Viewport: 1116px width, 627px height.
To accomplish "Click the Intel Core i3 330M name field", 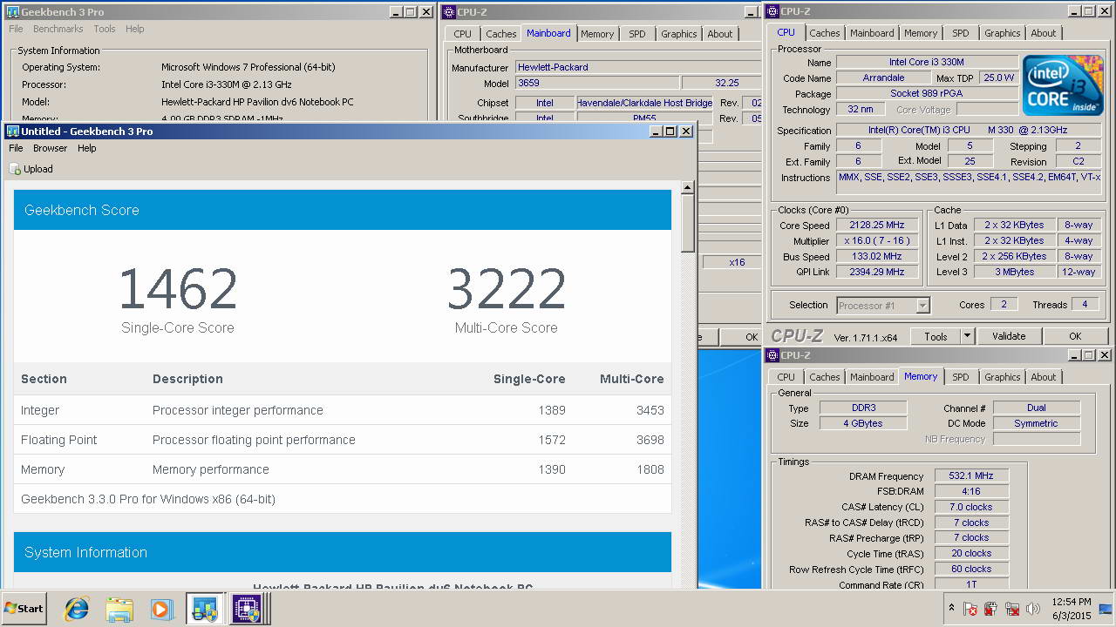I will coord(927,63).
